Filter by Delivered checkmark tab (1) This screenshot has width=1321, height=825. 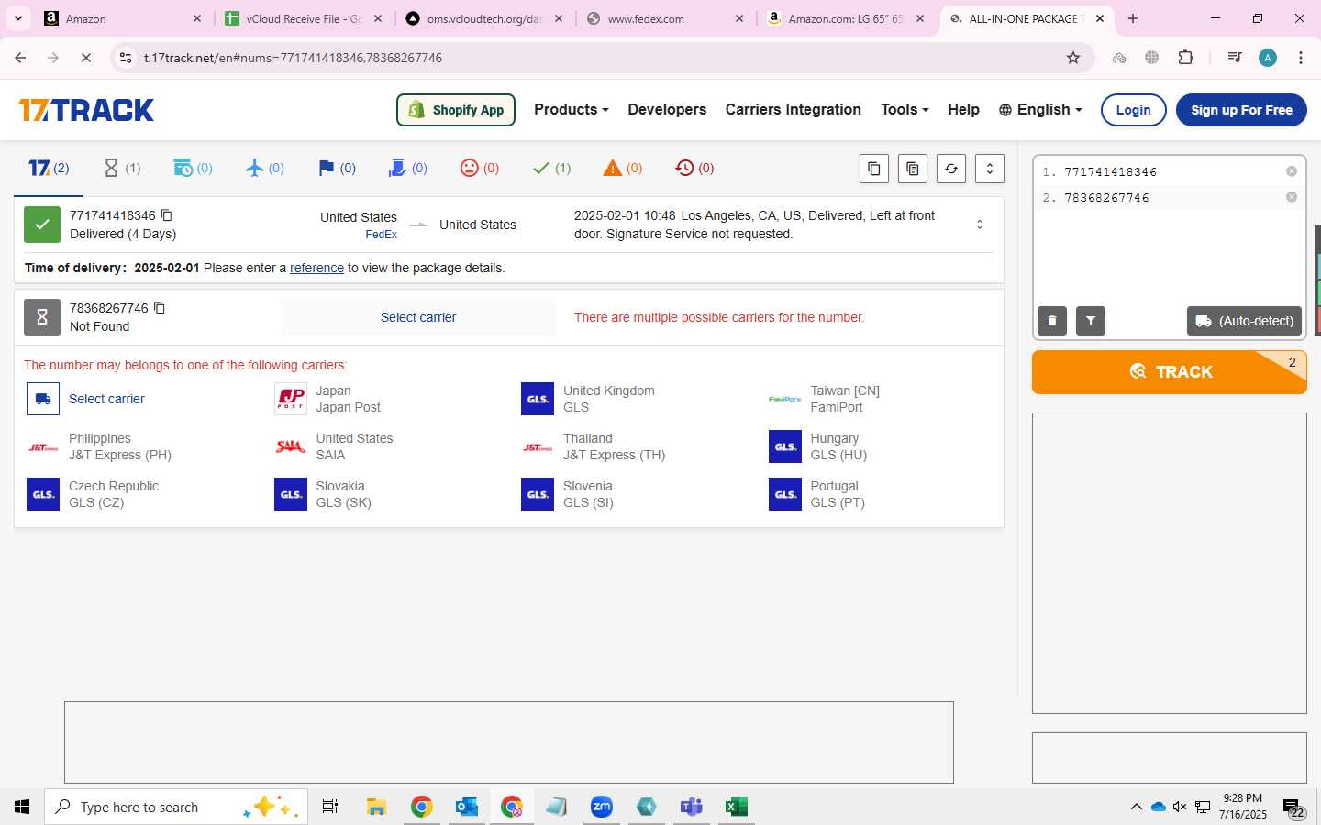tap(551, 168)
